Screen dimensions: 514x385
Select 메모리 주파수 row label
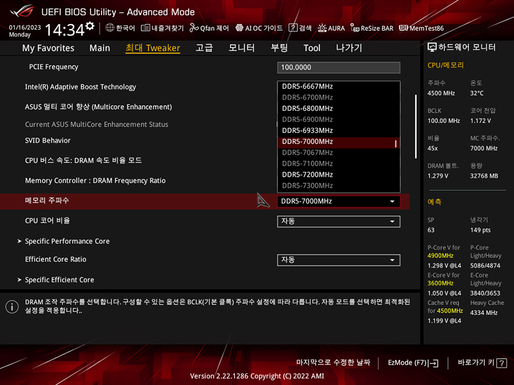(47, 200)
